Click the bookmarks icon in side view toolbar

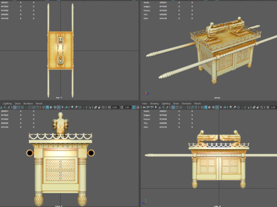pos(156,108)
